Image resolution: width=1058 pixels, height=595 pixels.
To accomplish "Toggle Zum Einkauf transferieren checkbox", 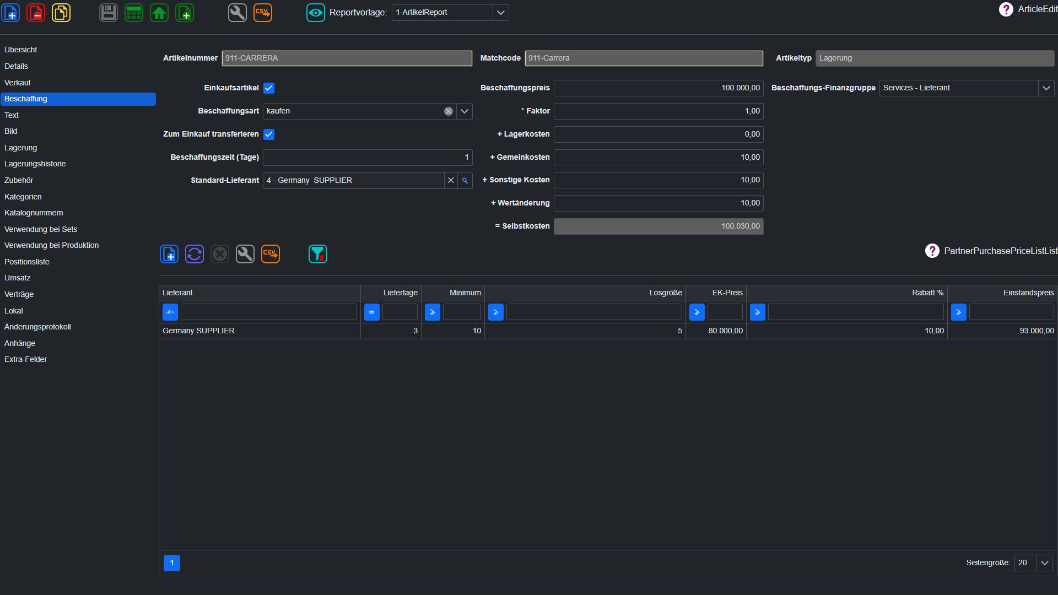I will pos(269,134).
